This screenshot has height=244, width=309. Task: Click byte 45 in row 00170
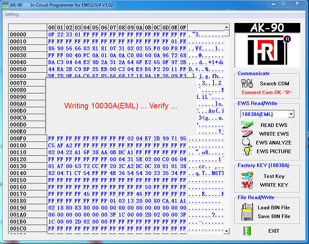87,194
